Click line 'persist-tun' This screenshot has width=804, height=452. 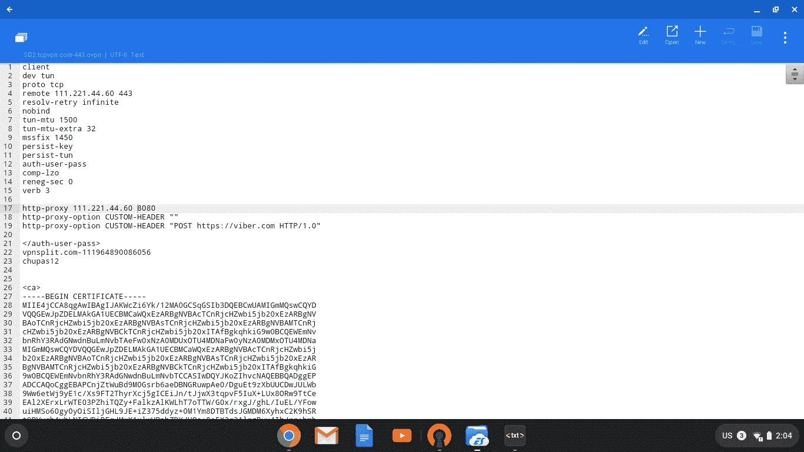pyautogui.click(x=48, y=155)
